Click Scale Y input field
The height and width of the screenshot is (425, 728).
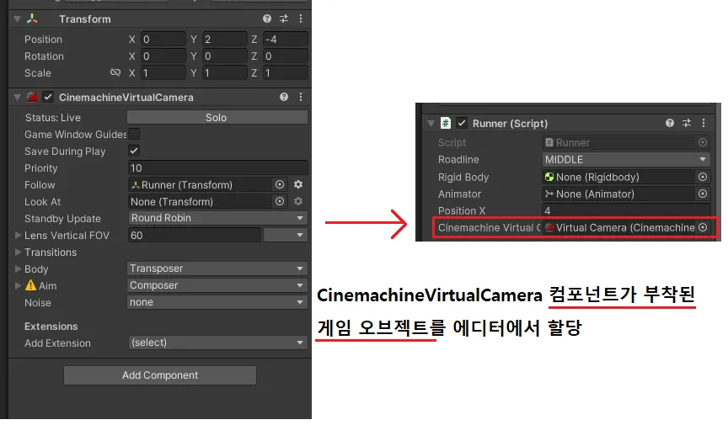(224, 73)
